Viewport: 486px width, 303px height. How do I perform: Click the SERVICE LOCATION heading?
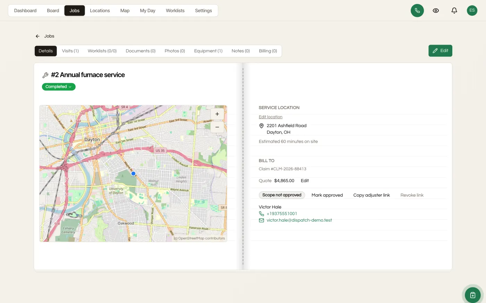[x=279, y=108]
